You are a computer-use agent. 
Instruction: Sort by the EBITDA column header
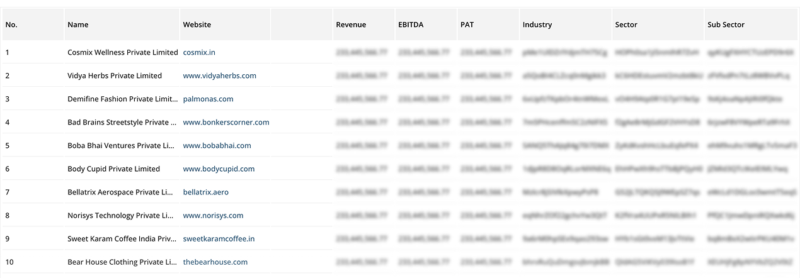click(x=425, y=25)
